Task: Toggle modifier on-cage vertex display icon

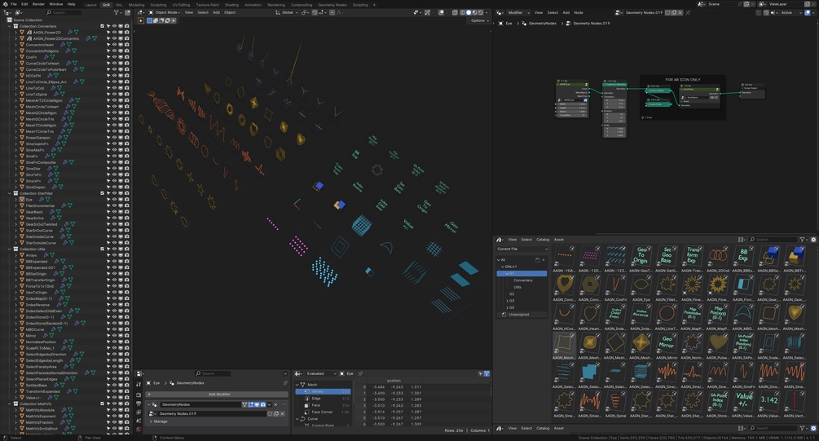Action: tap(244, 404)
